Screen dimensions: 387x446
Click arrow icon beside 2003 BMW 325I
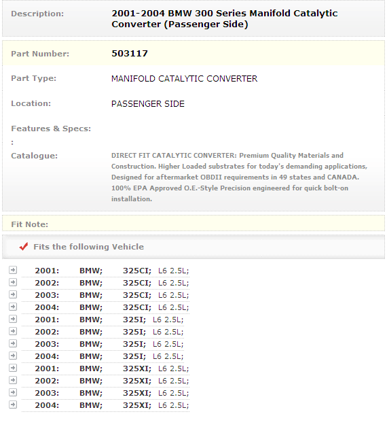pyautogui.click(x=13, y=343)
